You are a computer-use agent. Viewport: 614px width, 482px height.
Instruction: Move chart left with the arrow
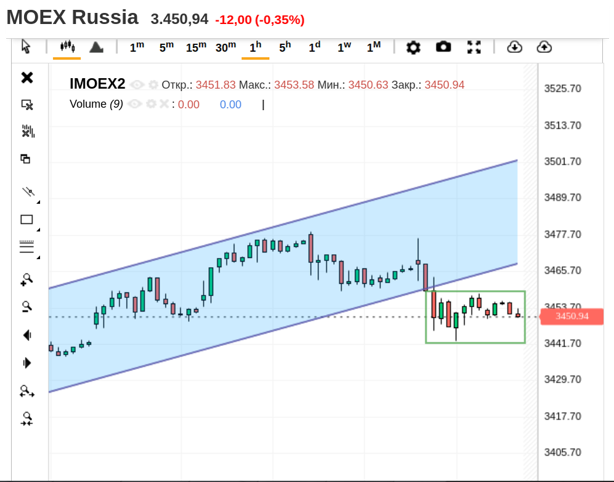coord(27,335)
